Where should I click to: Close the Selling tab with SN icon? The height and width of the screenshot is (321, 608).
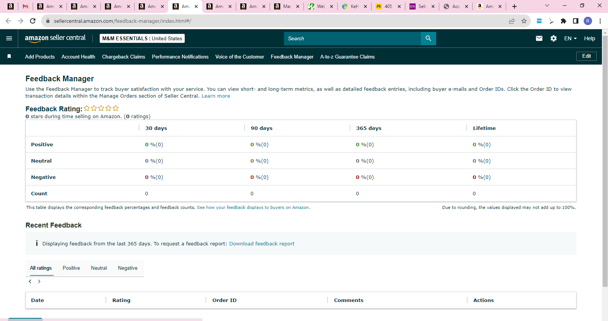pyautogui.click(x=433, y=6)
